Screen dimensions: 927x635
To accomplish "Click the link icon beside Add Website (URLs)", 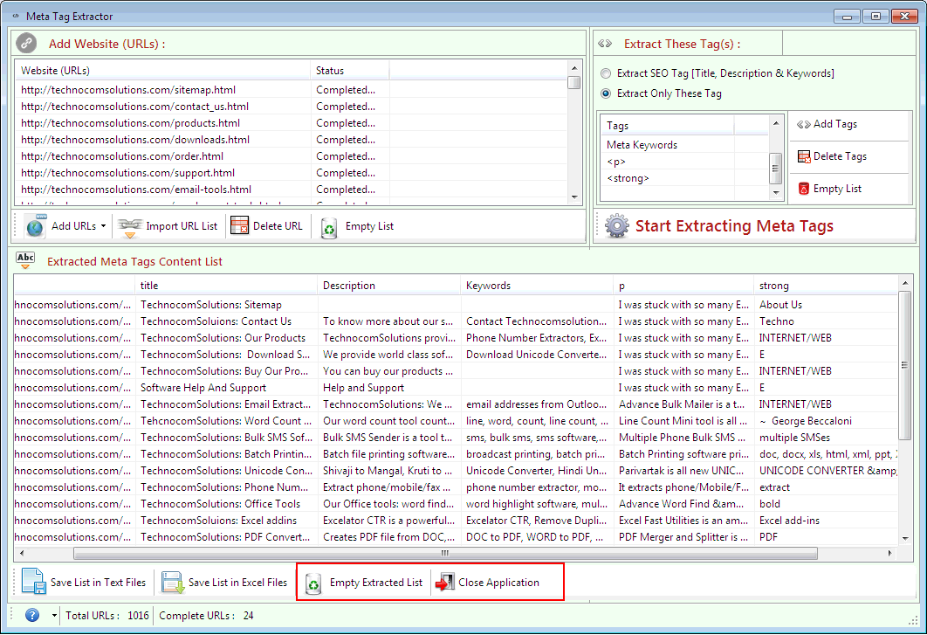I will pos(26,43).
